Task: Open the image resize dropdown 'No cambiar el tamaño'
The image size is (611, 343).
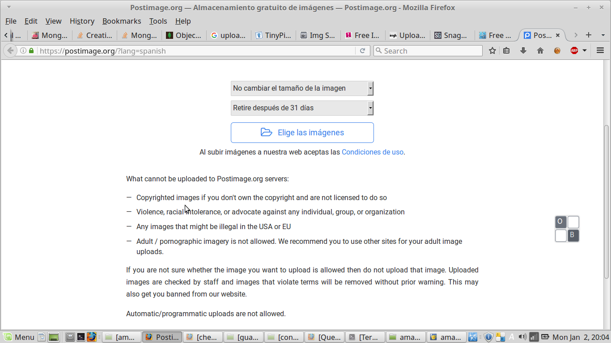Action: coord(302,88)
